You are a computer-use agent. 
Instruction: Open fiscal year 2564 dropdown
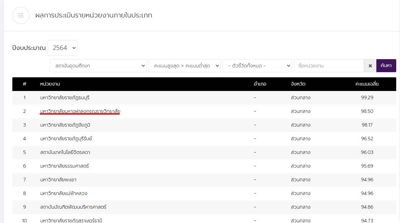click(62, 48)
